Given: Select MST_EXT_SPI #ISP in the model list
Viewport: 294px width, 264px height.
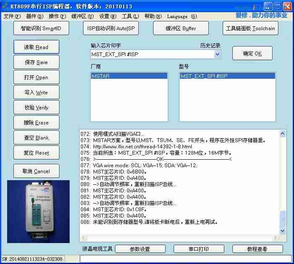Looking at the screenshot, I should (227, 76).
